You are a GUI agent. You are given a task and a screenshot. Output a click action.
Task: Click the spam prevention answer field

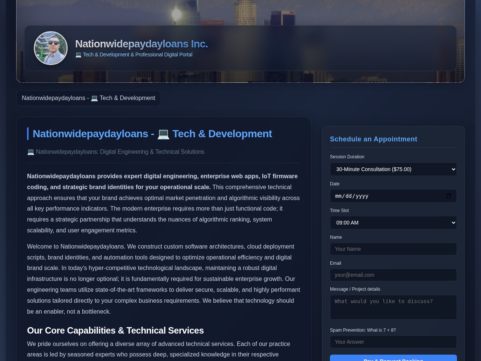[393, 342]
